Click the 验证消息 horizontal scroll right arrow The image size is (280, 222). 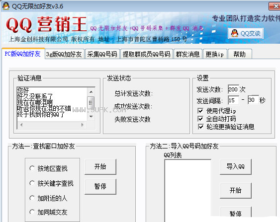83,125
